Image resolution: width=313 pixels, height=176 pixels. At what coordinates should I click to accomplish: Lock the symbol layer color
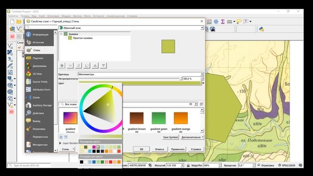coord(78,66)
